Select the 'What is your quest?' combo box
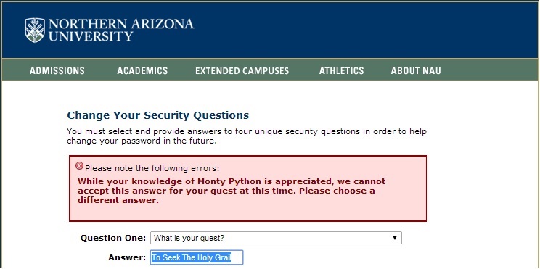The height and width of the screenshot is (269, 540). point(276,238)
